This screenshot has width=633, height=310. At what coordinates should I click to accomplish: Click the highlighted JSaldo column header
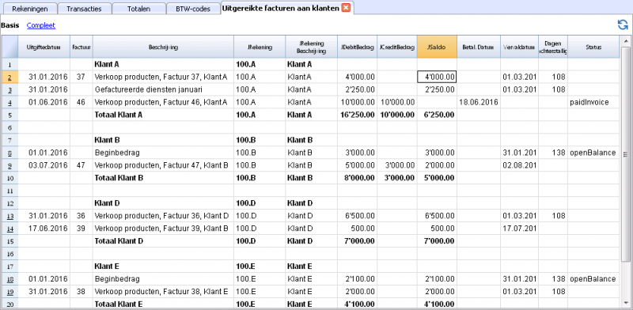437,47
